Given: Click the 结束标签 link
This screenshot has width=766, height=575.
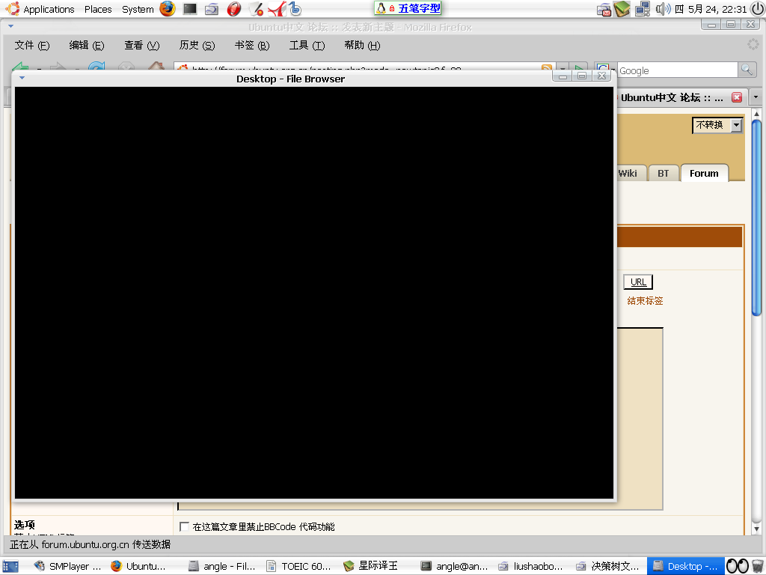Looking at the screenshot, I should pos(645,301).
